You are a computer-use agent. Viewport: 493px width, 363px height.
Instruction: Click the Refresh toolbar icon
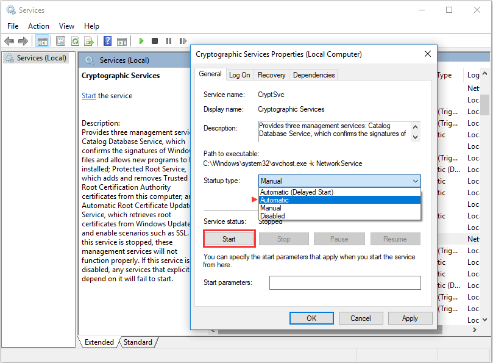coord(75,41)
